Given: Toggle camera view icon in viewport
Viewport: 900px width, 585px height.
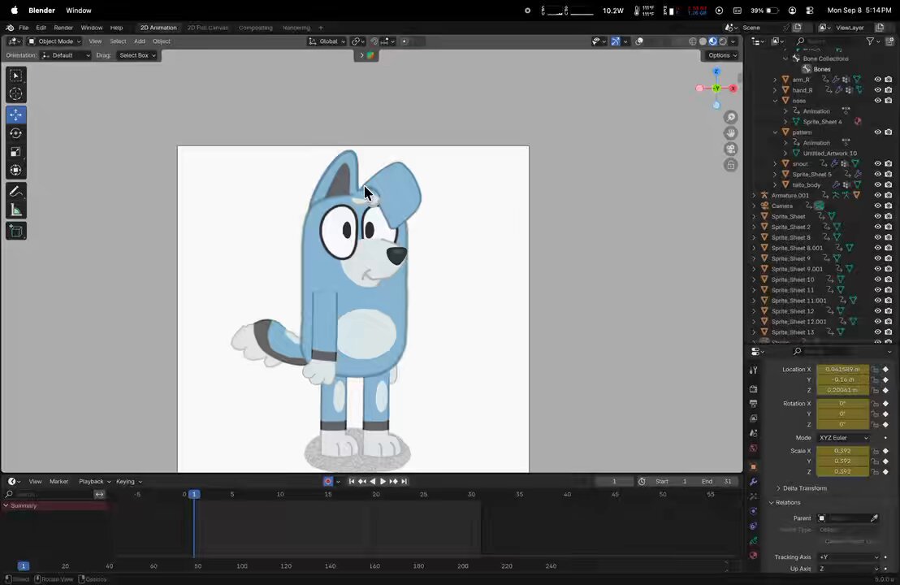Looking at the screenshot, I should coord(731,149).
